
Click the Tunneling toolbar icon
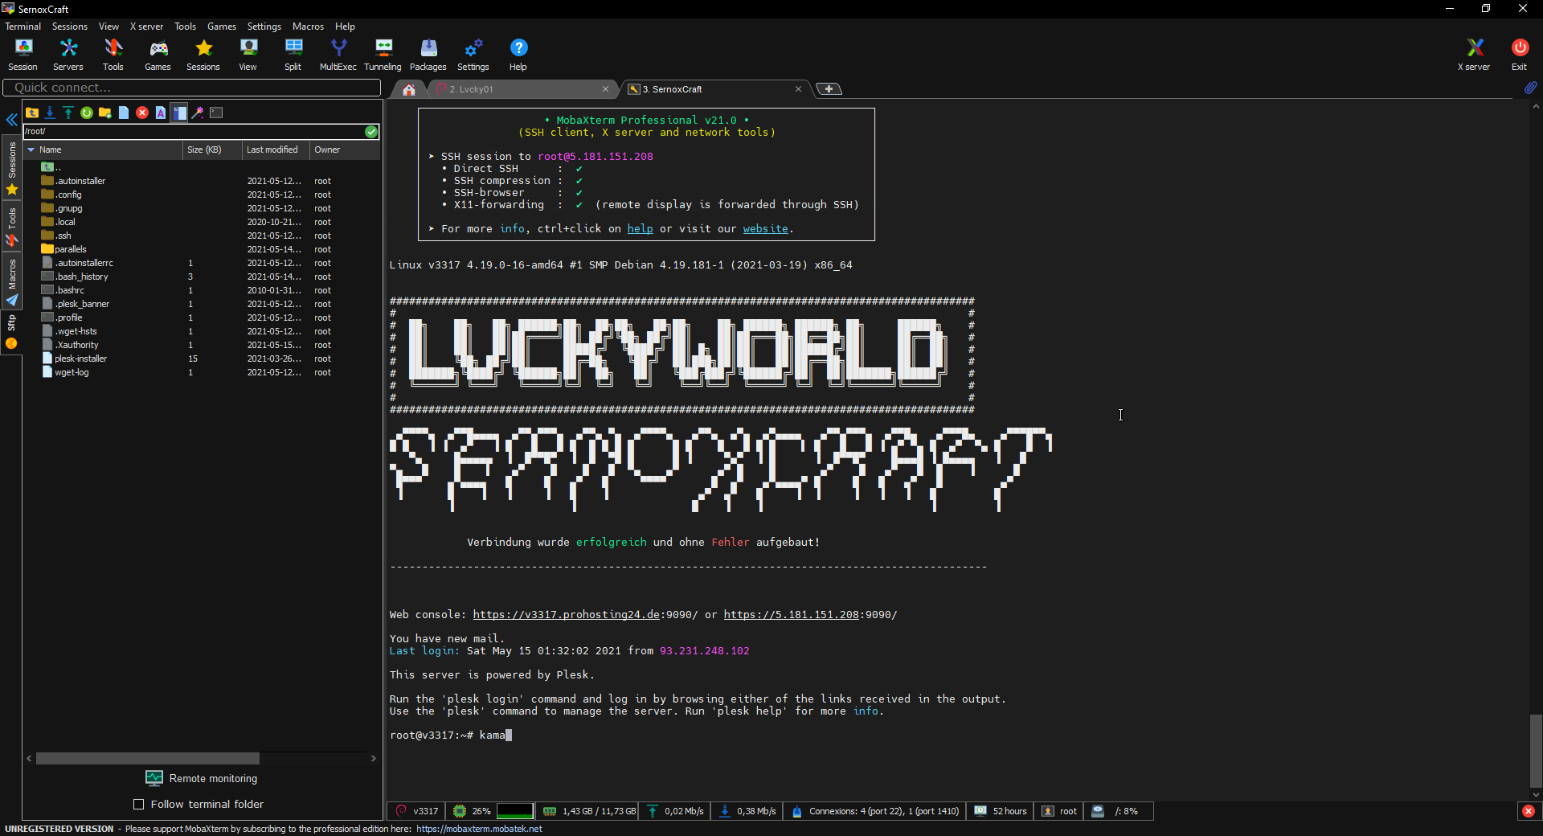[x=383, y=55]
